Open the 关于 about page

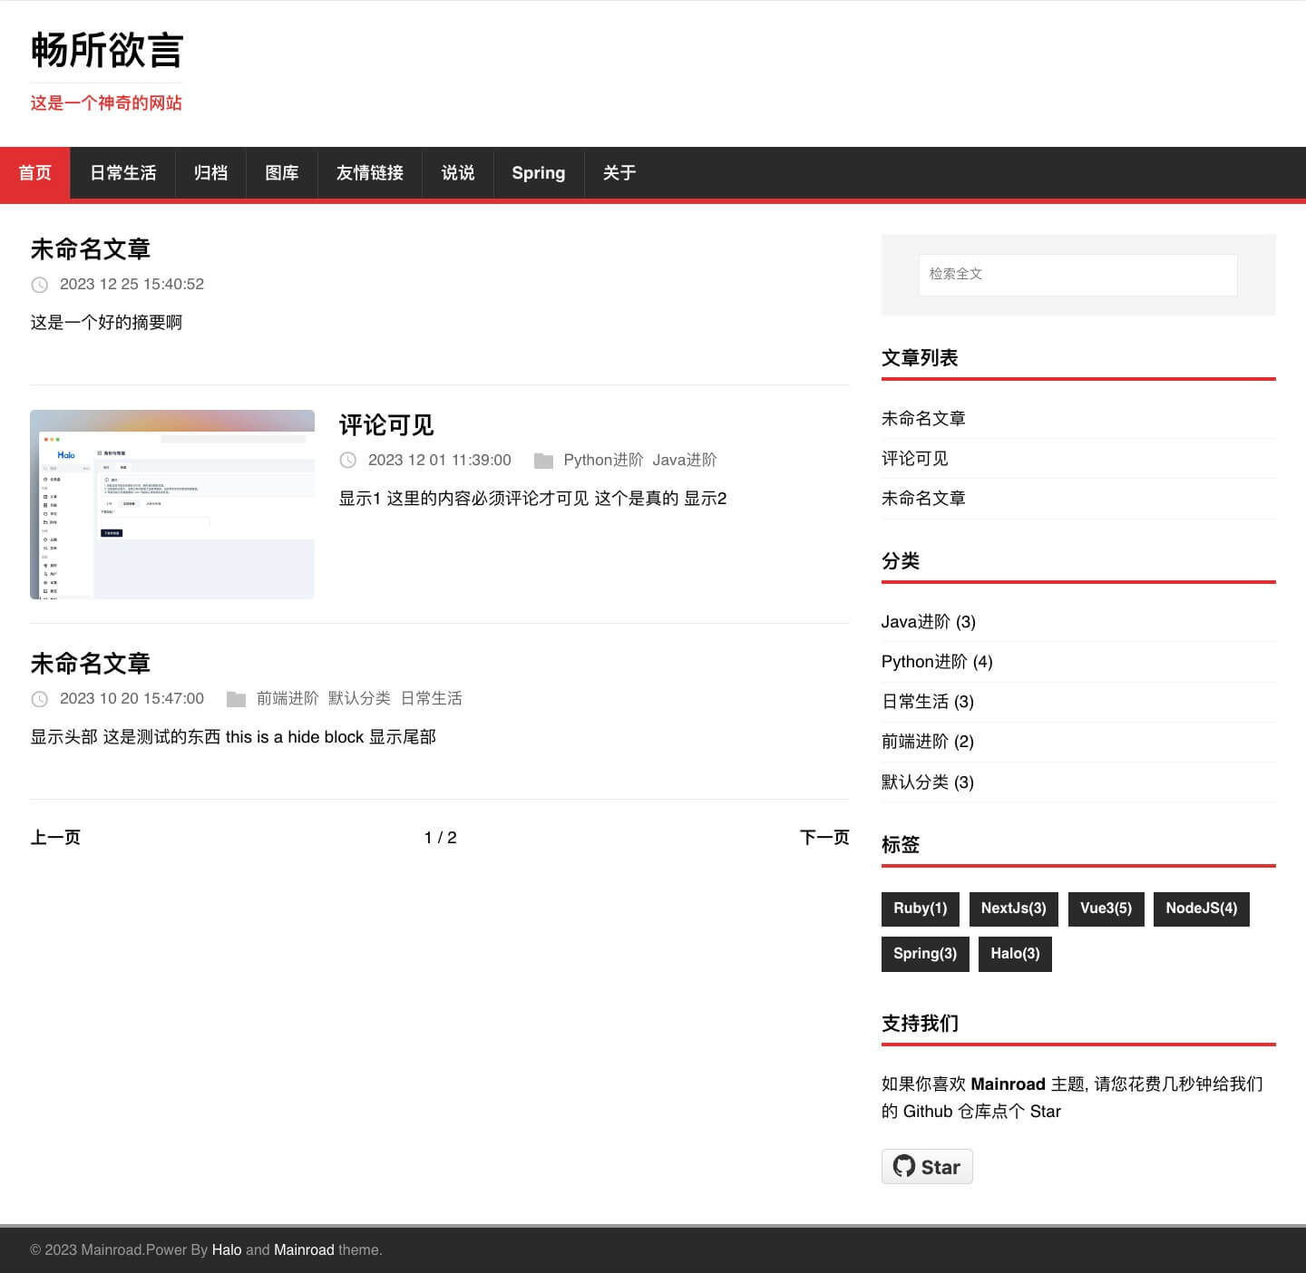click(x=619, y=173)
